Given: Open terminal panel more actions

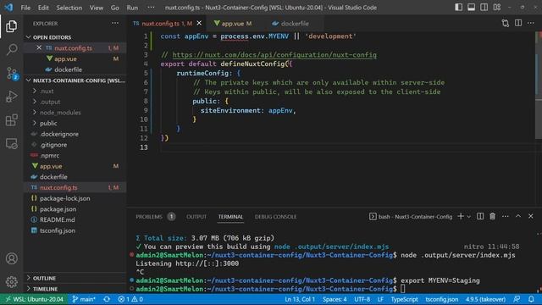Looking at the screenshot, I should pos(506,216).
